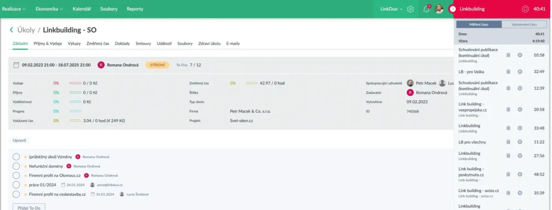Open the LinkDuo workspace dropdown

tap(391, 9)
